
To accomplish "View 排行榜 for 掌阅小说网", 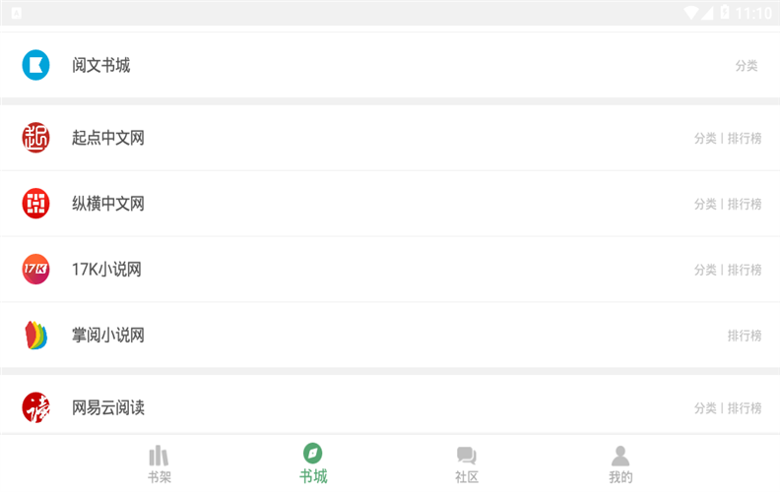I will [745, 336].
